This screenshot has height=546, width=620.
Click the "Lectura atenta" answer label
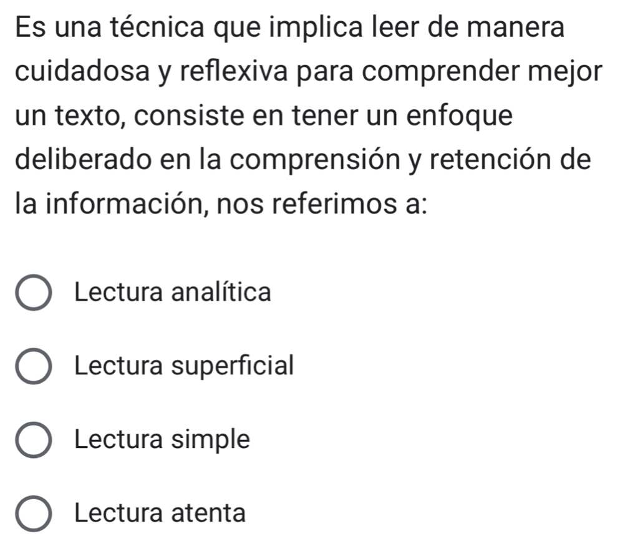160,513
